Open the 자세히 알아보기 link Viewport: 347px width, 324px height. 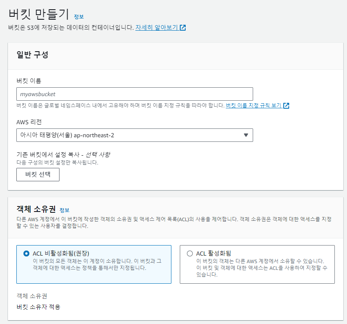(x=156, y=27)
